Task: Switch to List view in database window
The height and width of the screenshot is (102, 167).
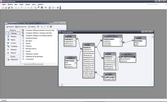Action: [48, 27]
